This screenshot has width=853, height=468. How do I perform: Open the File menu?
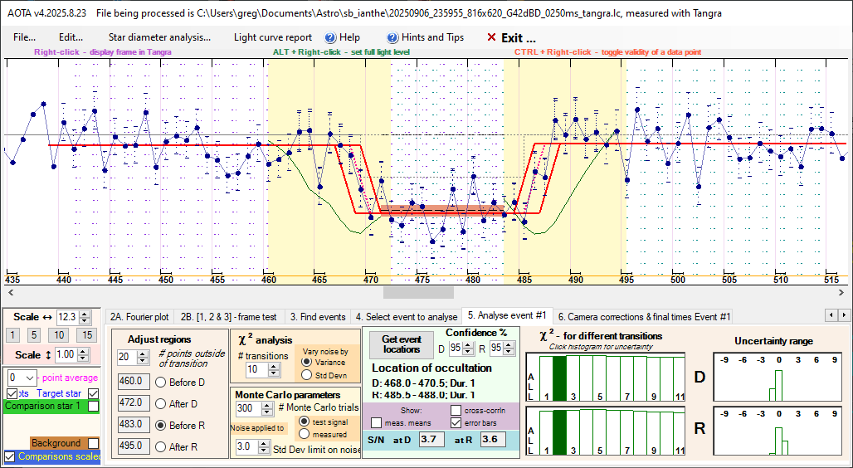24,37
